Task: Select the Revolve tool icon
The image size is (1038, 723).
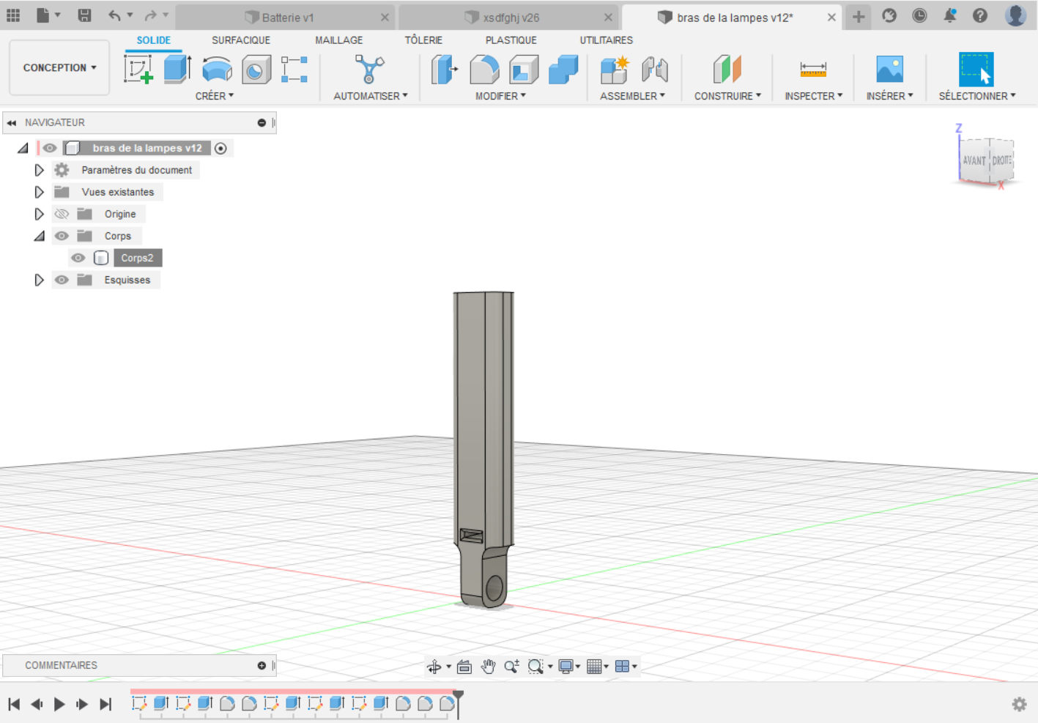Action: pos(217,70)
